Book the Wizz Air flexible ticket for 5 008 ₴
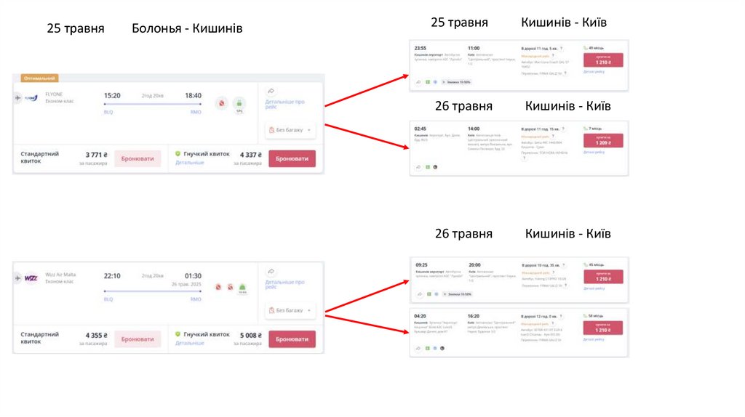Screen dimensions: 745x417 (x=292, y=339)
